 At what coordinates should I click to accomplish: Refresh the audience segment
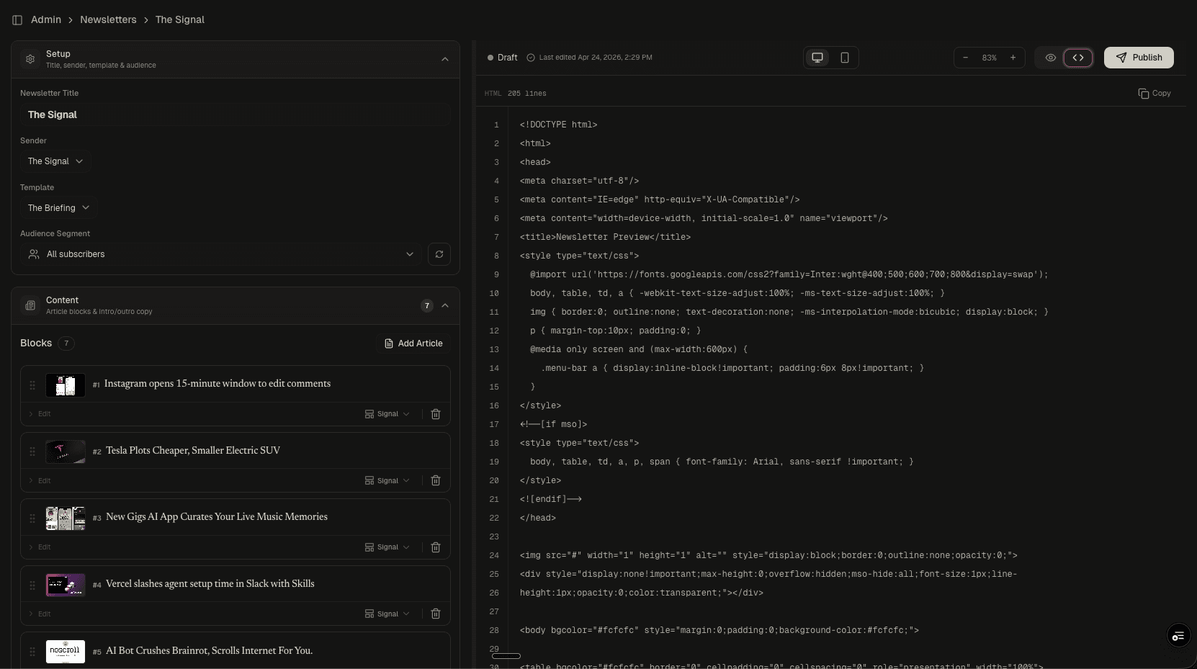[439, 254]
